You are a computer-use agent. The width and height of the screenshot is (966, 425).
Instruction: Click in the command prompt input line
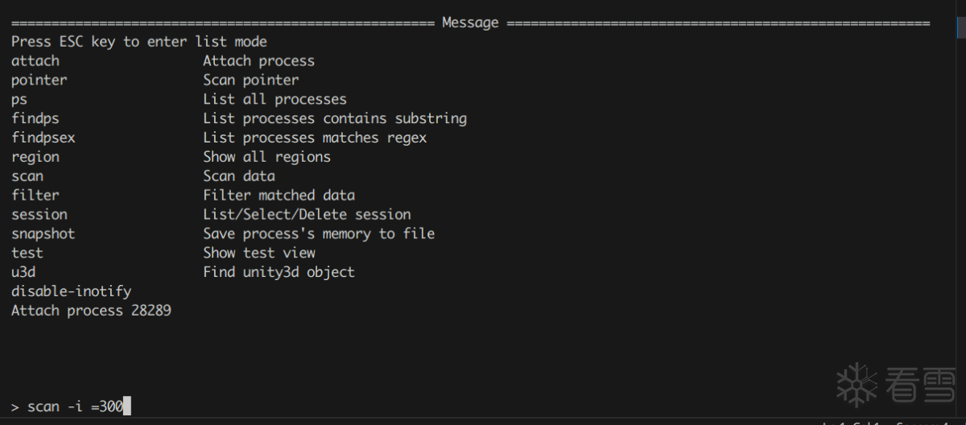483,406
